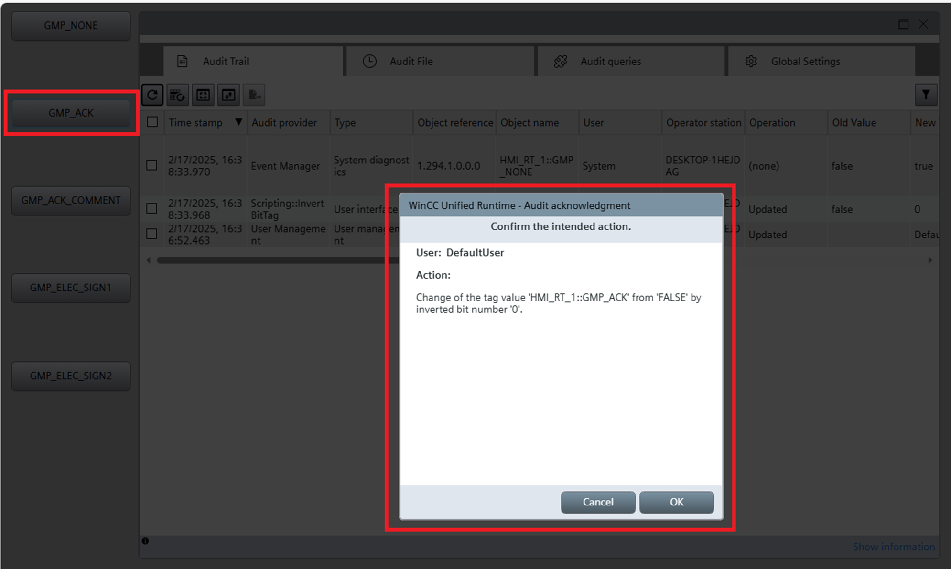Switch to the Audit Trail tab

253,61
